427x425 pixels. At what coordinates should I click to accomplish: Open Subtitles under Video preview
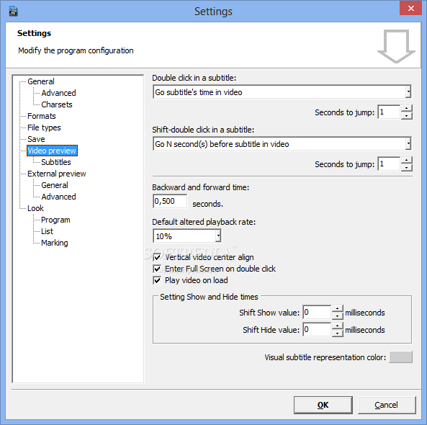point(56,162)
